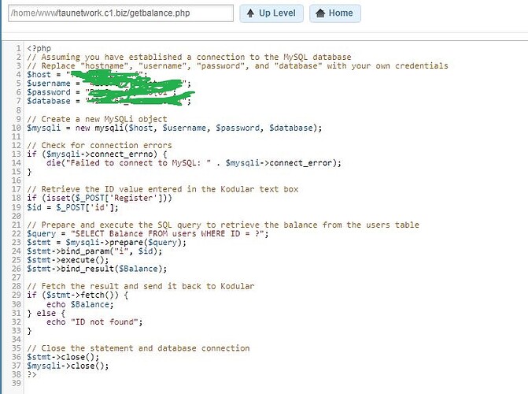Click 'connect_errno' on line 13

coord(121,154)
